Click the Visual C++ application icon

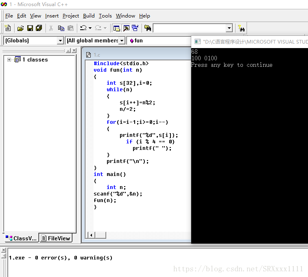coord(4,4)
